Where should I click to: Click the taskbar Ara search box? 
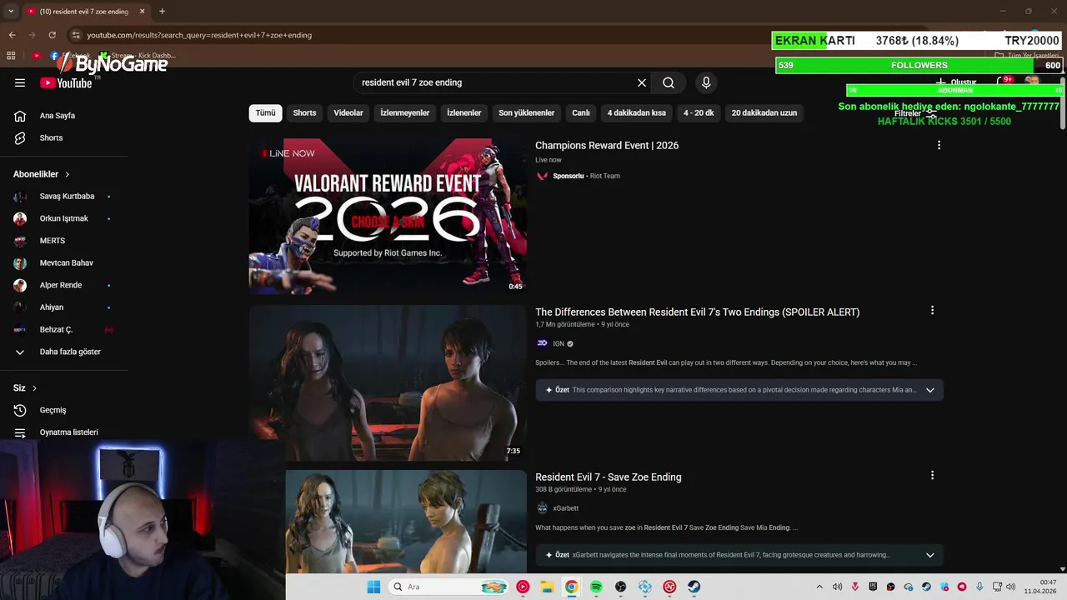point(448,587)
